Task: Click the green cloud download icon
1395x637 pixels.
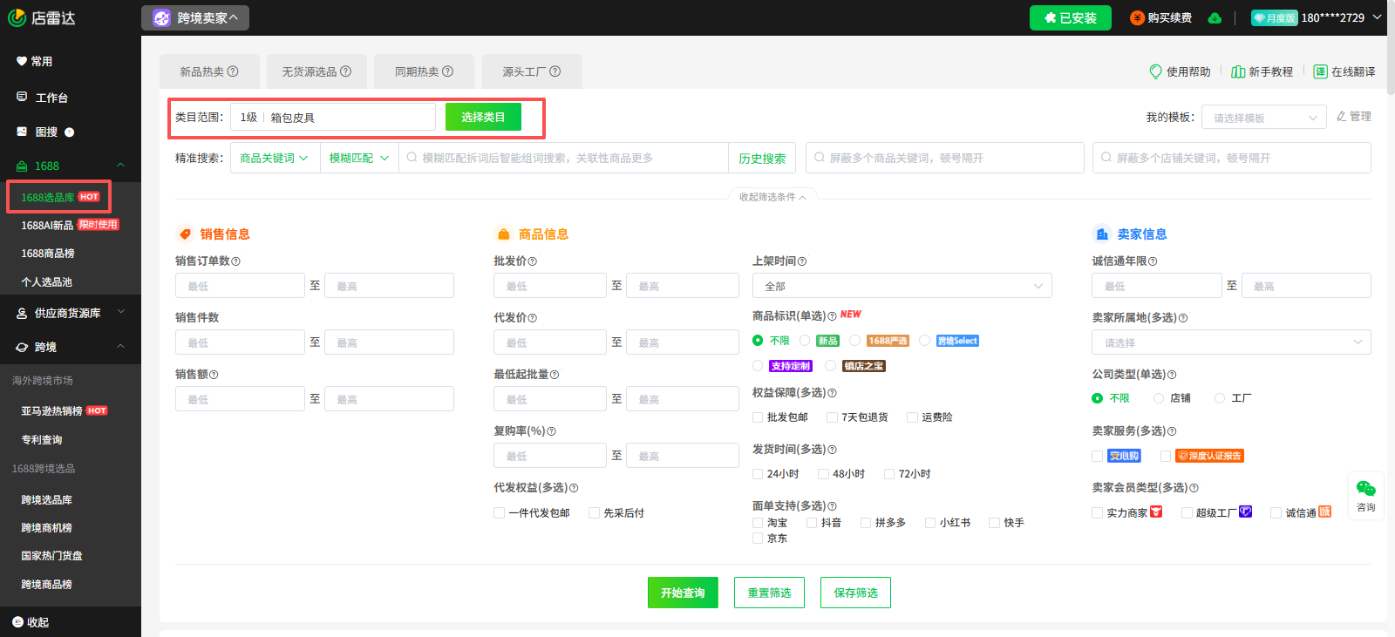Action: click(1215, 18)
